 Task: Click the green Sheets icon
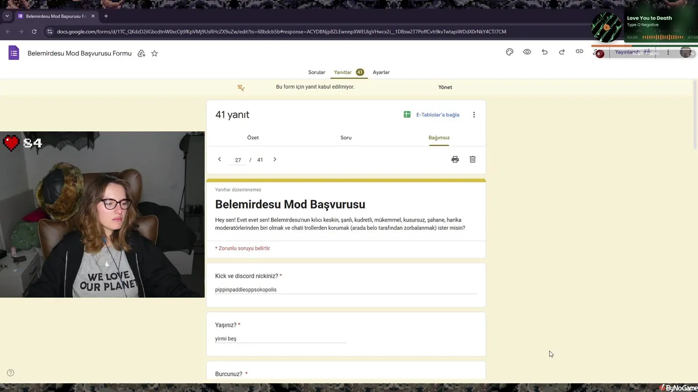(x=407, y=114)
